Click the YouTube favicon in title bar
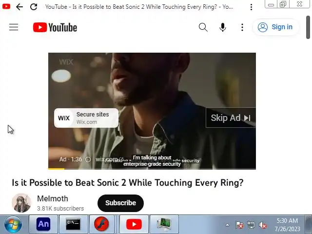The image size is (312, 234). click(x=6, y=6)
